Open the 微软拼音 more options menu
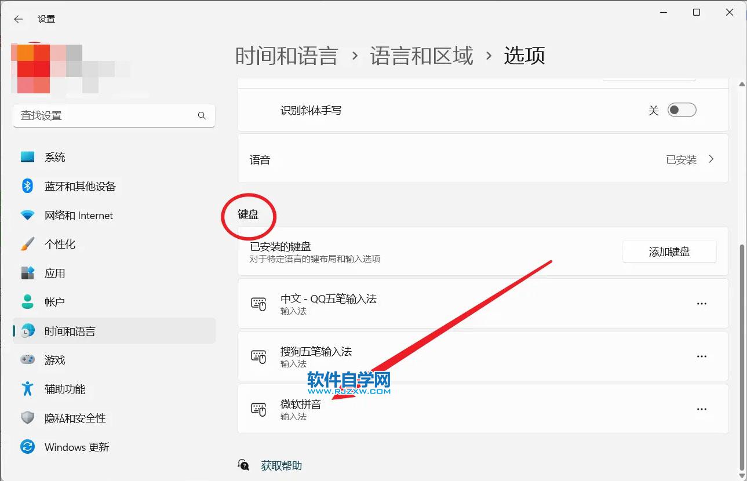 pos(702,409)
